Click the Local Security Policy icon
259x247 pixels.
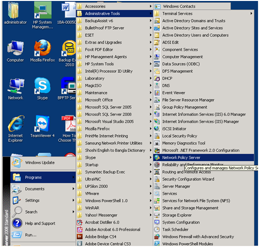pyautogui.click(x=157, y=136)
